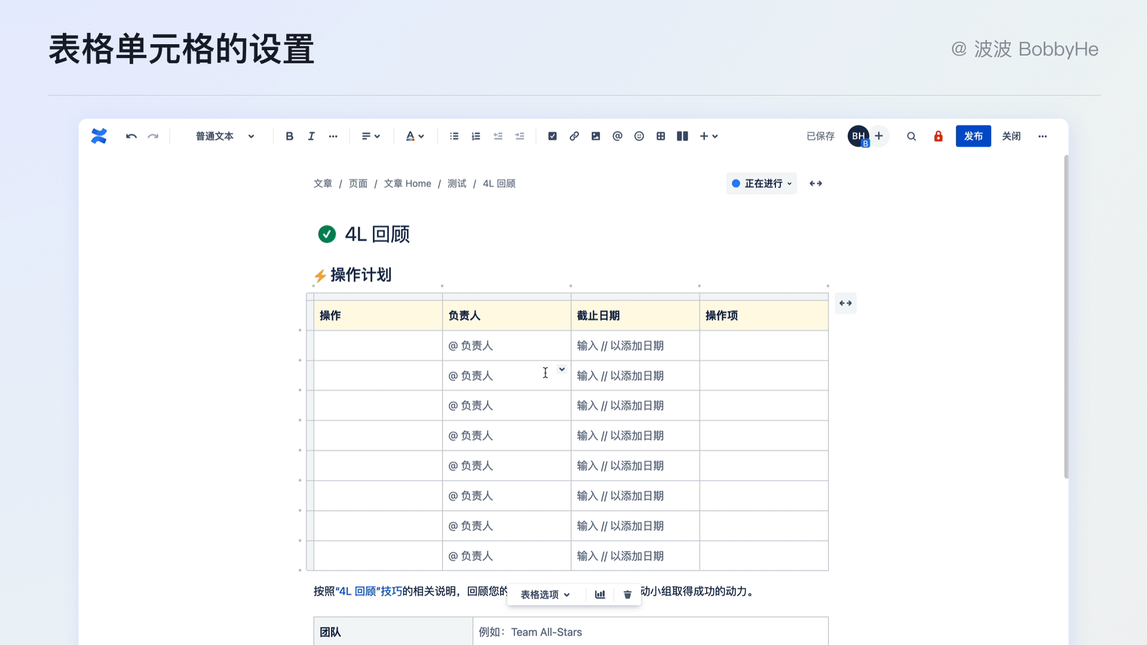Click the 截止日期 header cell
Image resolution: width=1147 pixels, height=645 pixels.
tap(634, 315)
